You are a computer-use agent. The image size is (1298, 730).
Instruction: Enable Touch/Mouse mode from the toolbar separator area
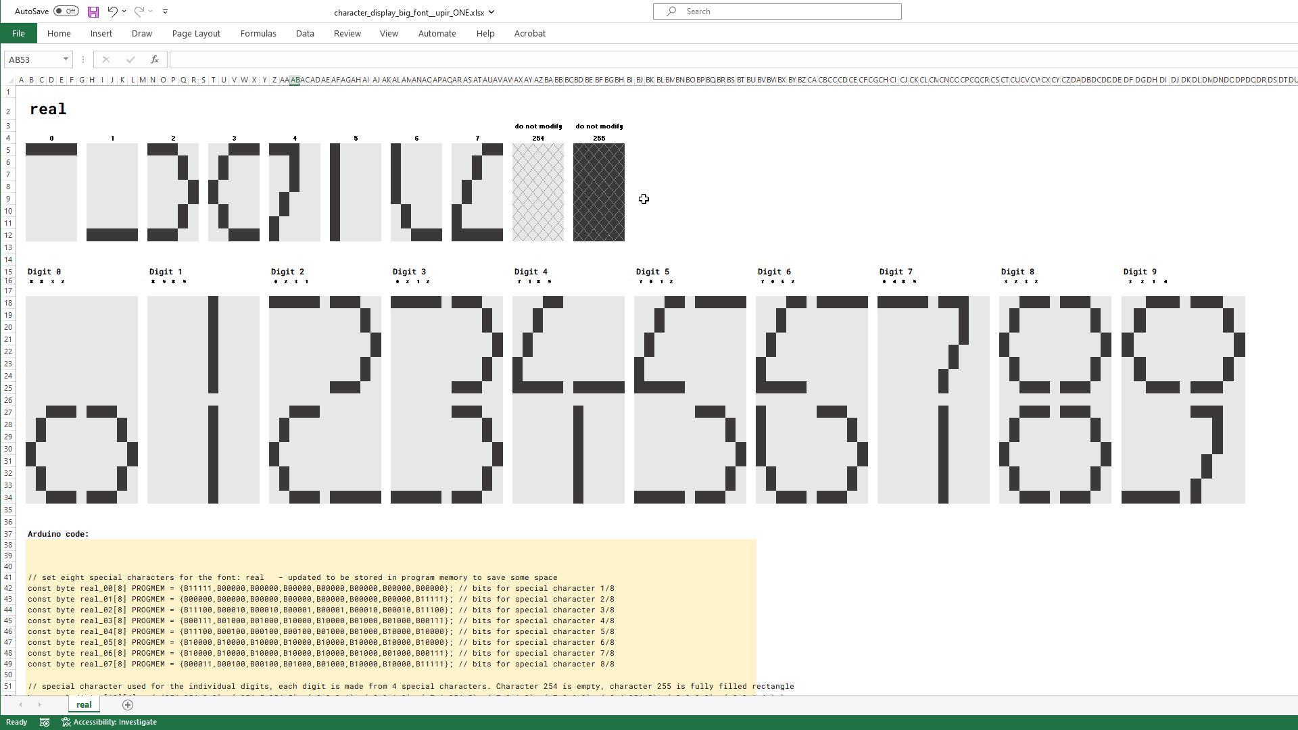[164, 11]
